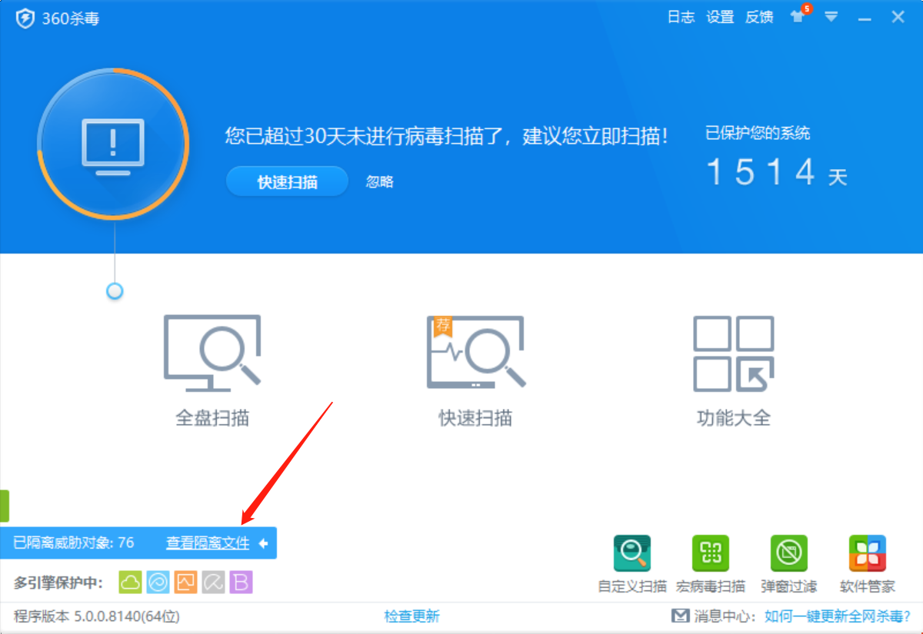Collapse the quarantine bar arrow

point(263,543)
